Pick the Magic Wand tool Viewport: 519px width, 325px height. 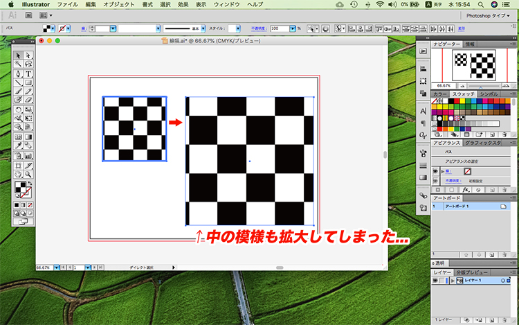pos(19,64)
